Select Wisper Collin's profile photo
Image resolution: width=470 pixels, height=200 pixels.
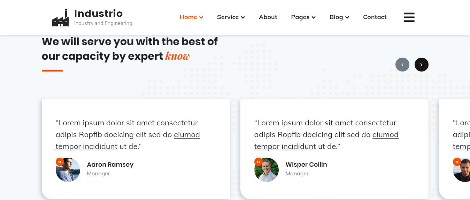267,170
